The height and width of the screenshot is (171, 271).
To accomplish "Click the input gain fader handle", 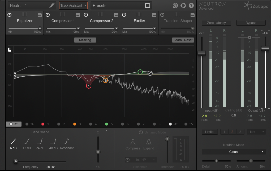I will pyautogui.click(x=201, y=53).
